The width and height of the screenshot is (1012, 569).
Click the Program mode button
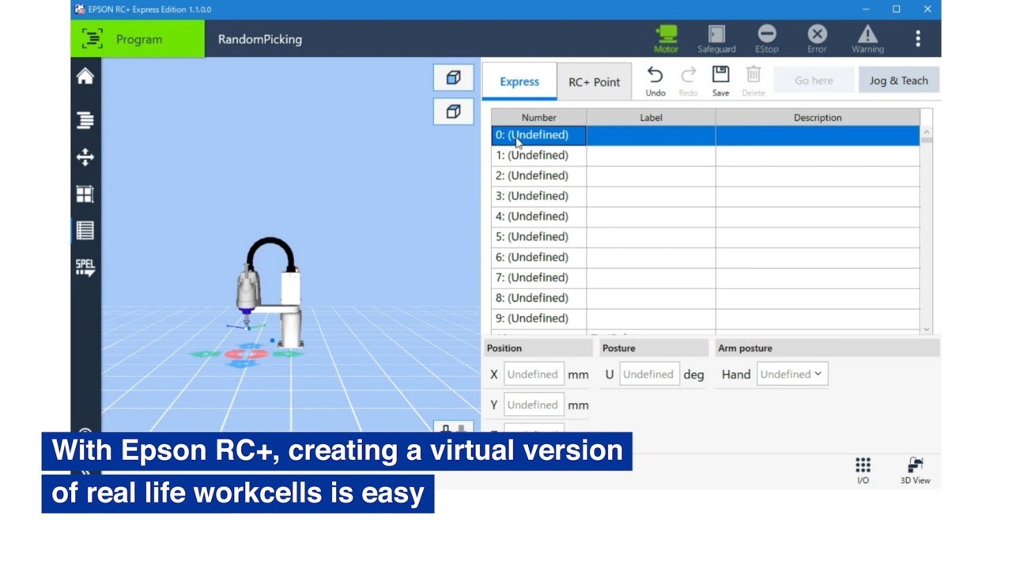pos(138,39)
